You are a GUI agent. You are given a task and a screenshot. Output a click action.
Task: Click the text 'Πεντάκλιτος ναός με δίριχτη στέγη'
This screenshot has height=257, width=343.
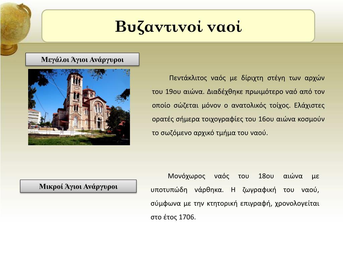tap(227, 78)
